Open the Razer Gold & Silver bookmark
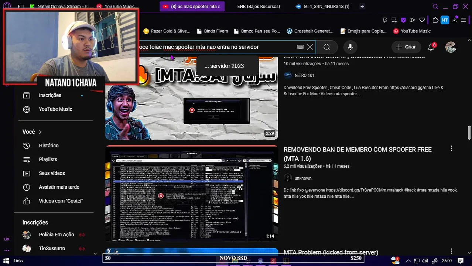 coord(167,31)
